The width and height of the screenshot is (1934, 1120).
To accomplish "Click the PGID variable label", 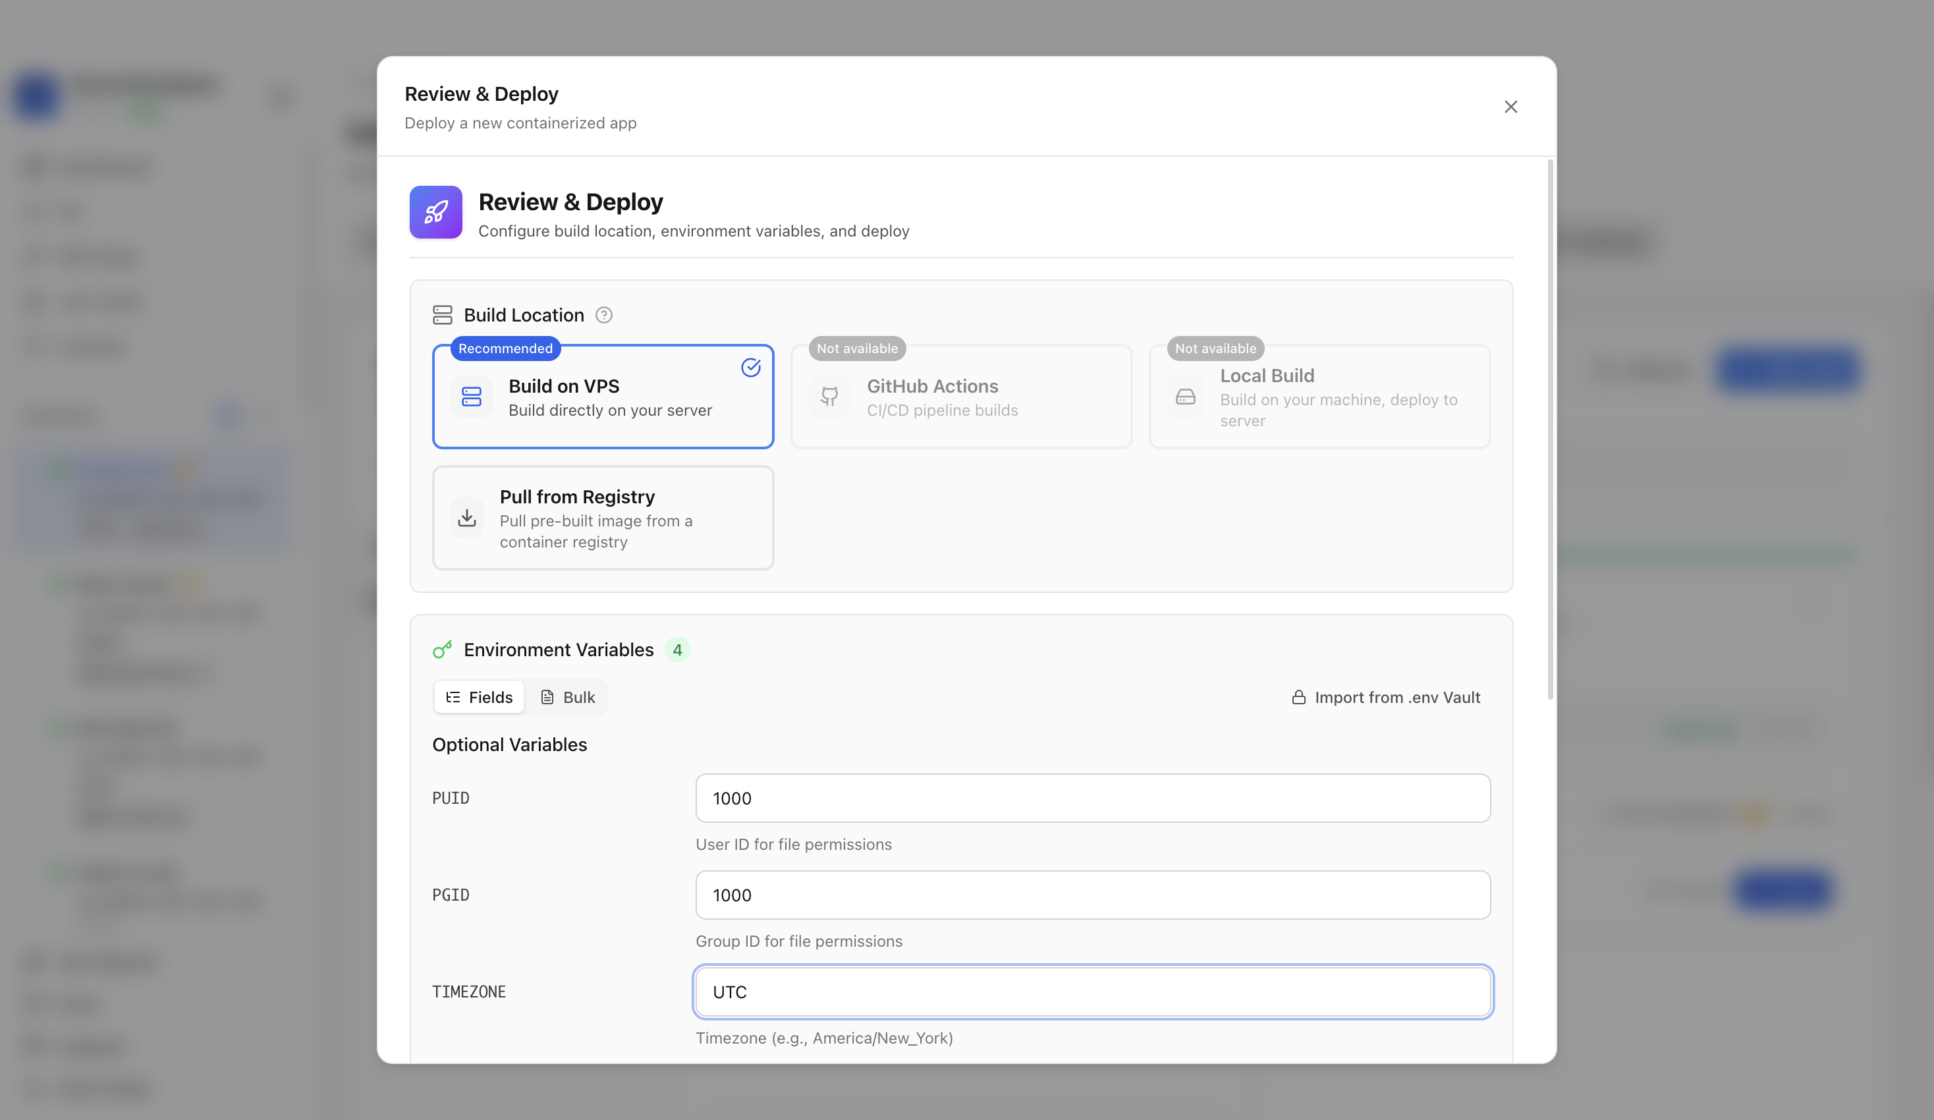I will coord(451,895).
